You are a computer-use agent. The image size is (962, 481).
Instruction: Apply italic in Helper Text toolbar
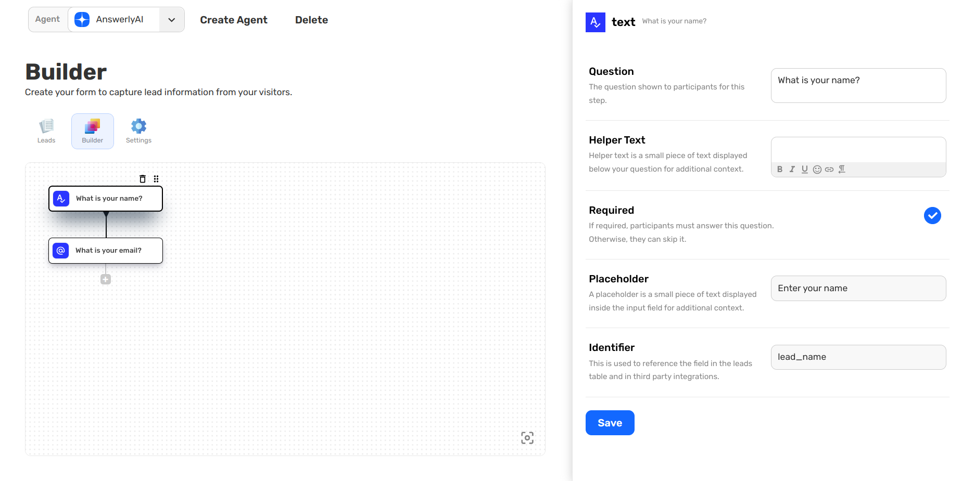point(792,170)
